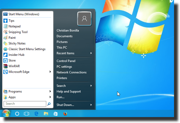Screen dimensions: 180x123
Task: Launch Firefox from the taskbar
Action: (65, 114)
